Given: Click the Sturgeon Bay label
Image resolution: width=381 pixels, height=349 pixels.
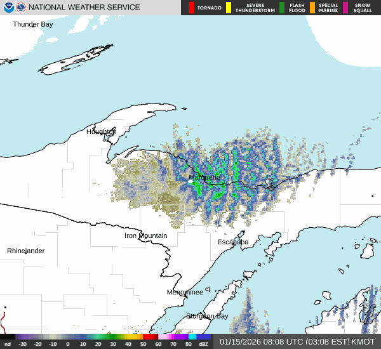Looking at the screenshot, I should point(207,315).
